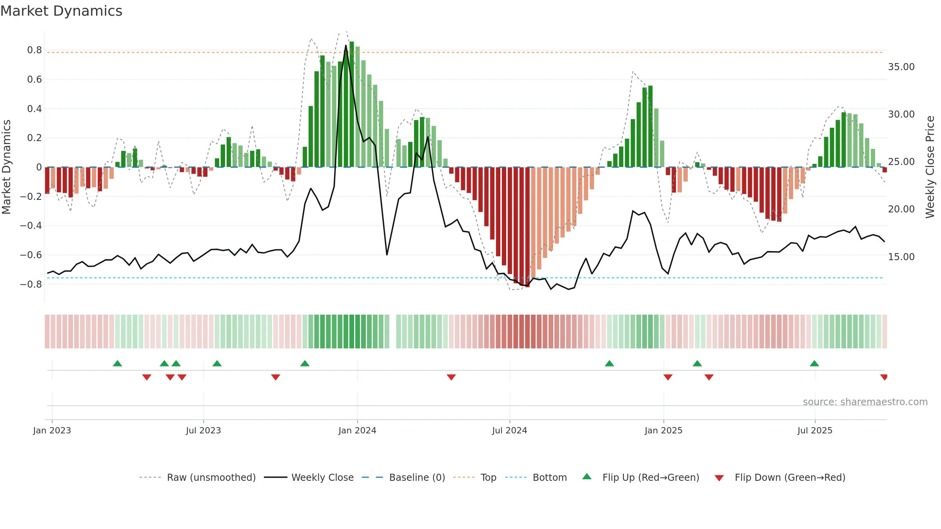Click the '35.00' right axis price label
The height and width of the screenshot is (529, 941).
point(901,67)
